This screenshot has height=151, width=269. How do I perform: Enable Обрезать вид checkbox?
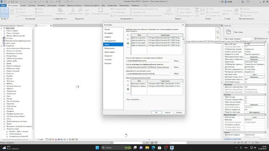point(245,97)
